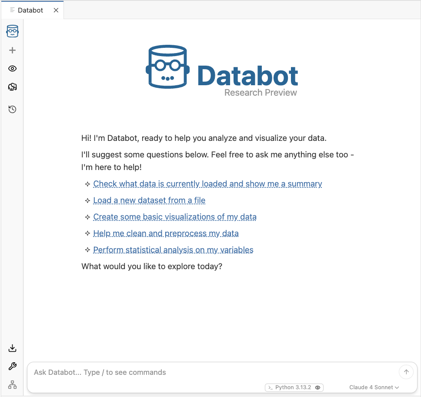
Task: Select the flowchart icon at sidebar bottom
Action: point(12,384)
